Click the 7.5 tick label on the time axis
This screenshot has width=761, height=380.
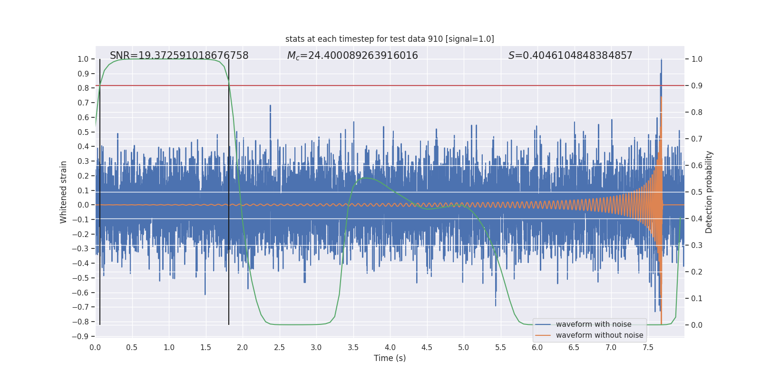pos(648,348)
